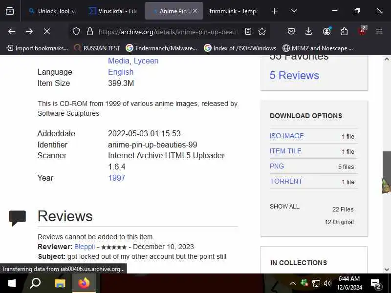Switch to the VirusTotal tab
Screen dimensions: 391x293
[x=113, y=11]
